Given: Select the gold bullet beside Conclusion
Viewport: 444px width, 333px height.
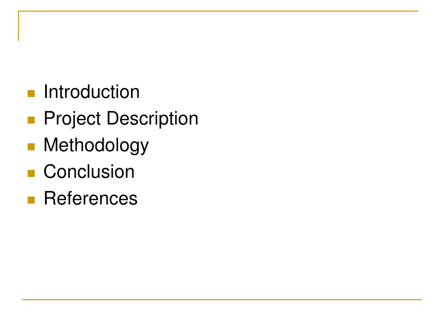Looking at the screenshot, I should tap(31, 173).
